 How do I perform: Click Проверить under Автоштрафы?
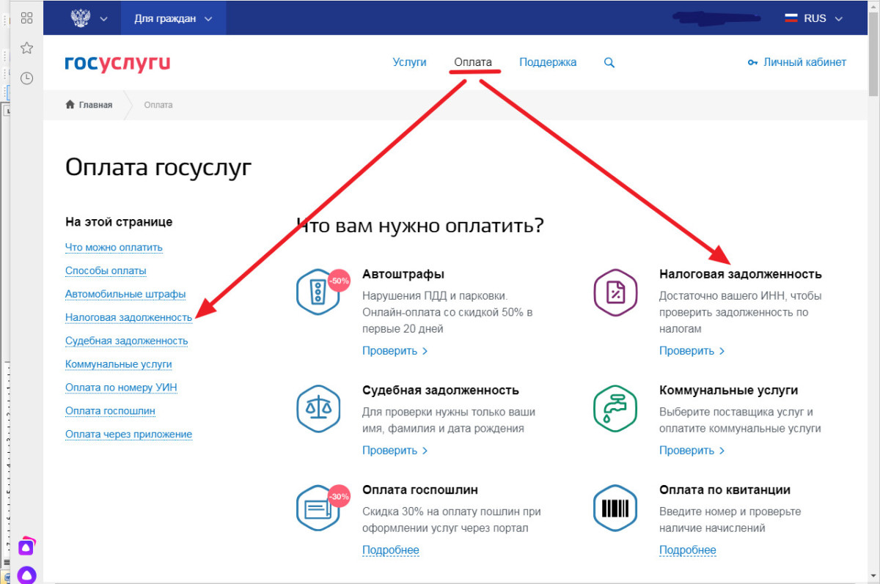(x=395, y=350)
